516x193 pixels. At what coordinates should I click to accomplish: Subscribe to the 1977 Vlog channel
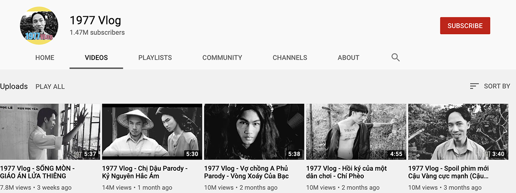point(465,26)
